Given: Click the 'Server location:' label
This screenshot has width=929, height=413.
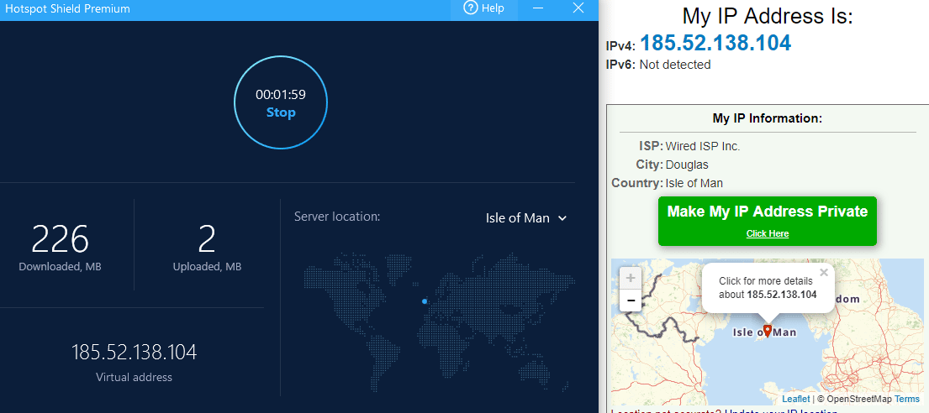Looking at the screenshot, I should coord(337,217).
